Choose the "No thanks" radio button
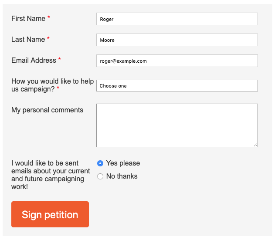The width and height of the screenshot is (278, 240). [100, 176]
